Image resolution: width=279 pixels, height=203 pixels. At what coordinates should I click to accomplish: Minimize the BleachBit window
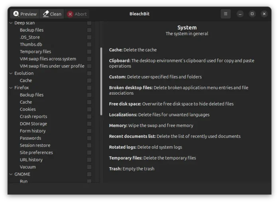coord(240,14)
